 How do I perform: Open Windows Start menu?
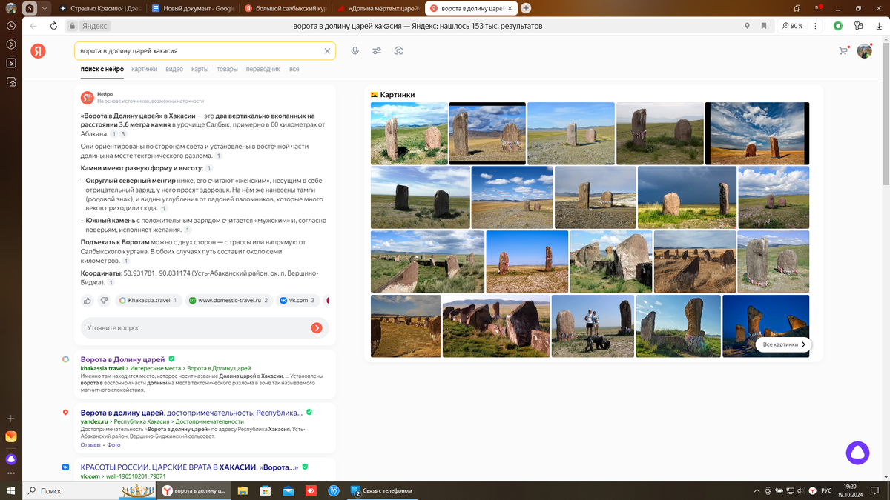11,490
